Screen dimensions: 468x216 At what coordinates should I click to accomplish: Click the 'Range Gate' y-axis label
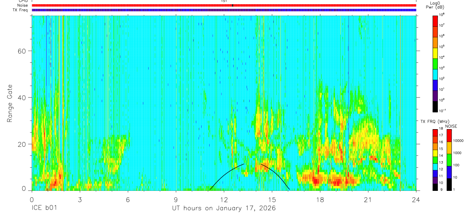click(x=10, y=103)
